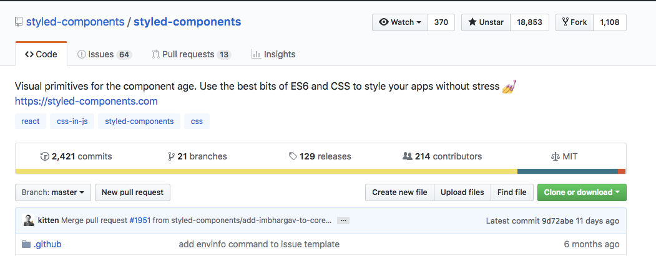The width and height of the screenshot is (656, 256).
Task: Click the branch icon beside 21 branches
Action: click(x=171, y=156)
